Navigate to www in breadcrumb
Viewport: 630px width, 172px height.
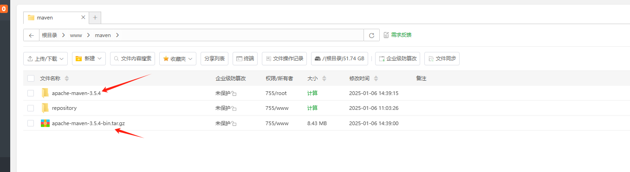pos(76,35)
